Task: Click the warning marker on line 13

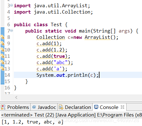Action: (x=3, y=69)
